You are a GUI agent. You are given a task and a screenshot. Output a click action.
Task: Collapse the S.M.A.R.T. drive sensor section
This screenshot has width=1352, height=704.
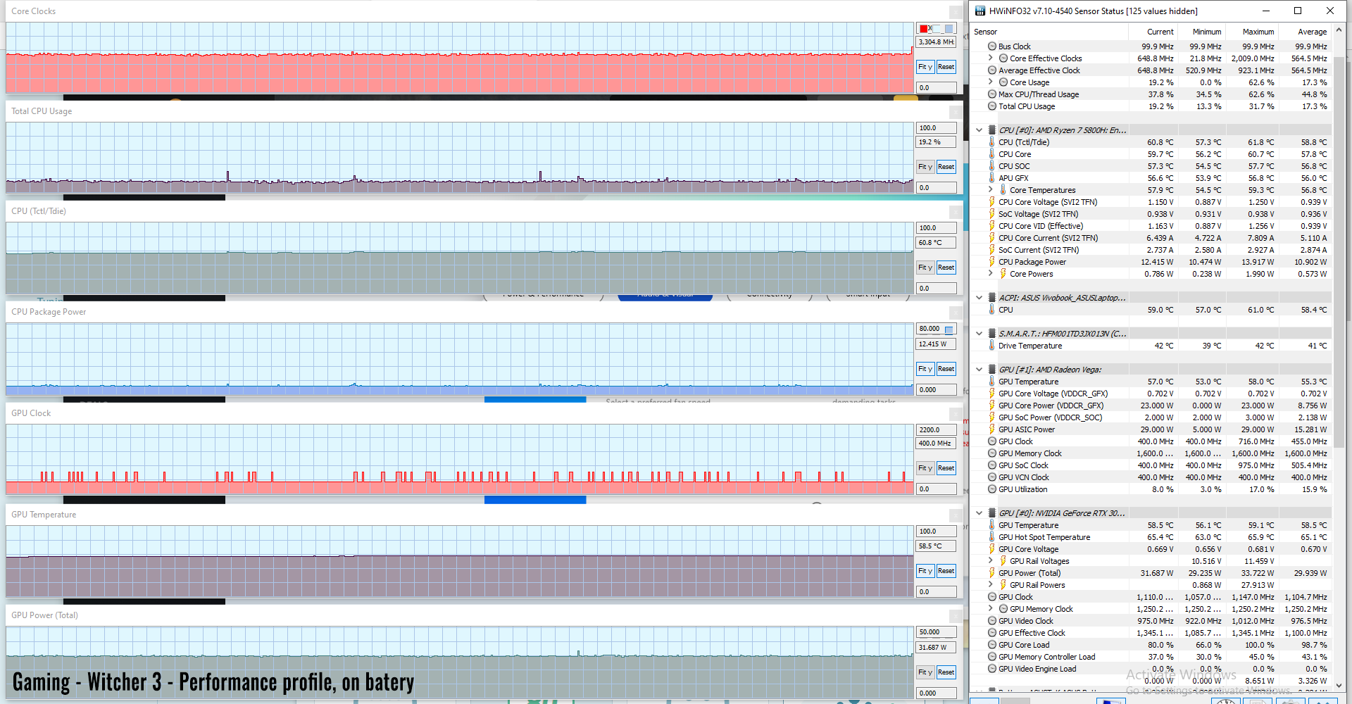979,334
